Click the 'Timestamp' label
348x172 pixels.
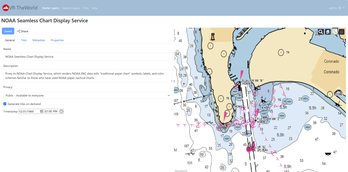coord(10,111)
